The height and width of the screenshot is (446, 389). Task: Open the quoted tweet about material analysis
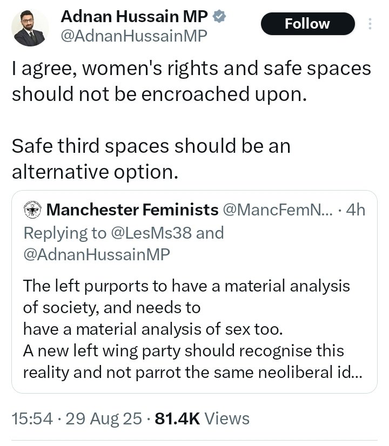coord(194,292)
